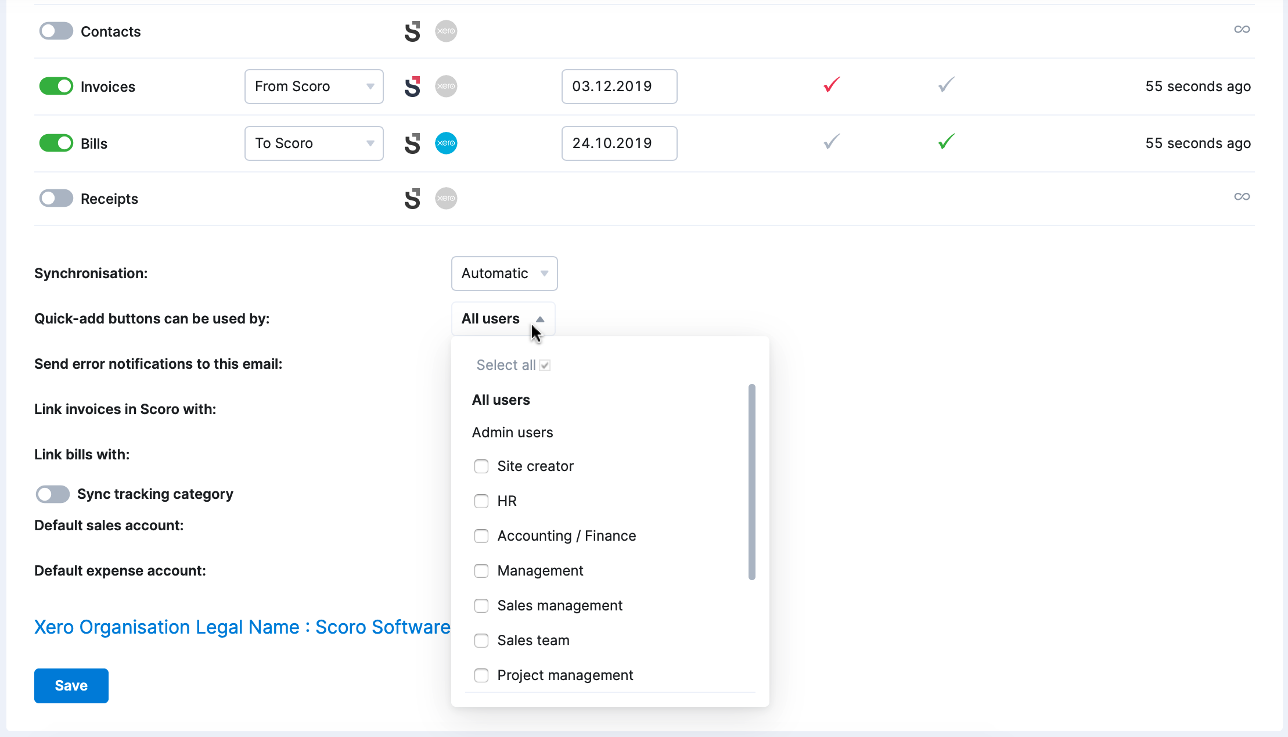Select Admin users option in list

[x=513, y=433]
